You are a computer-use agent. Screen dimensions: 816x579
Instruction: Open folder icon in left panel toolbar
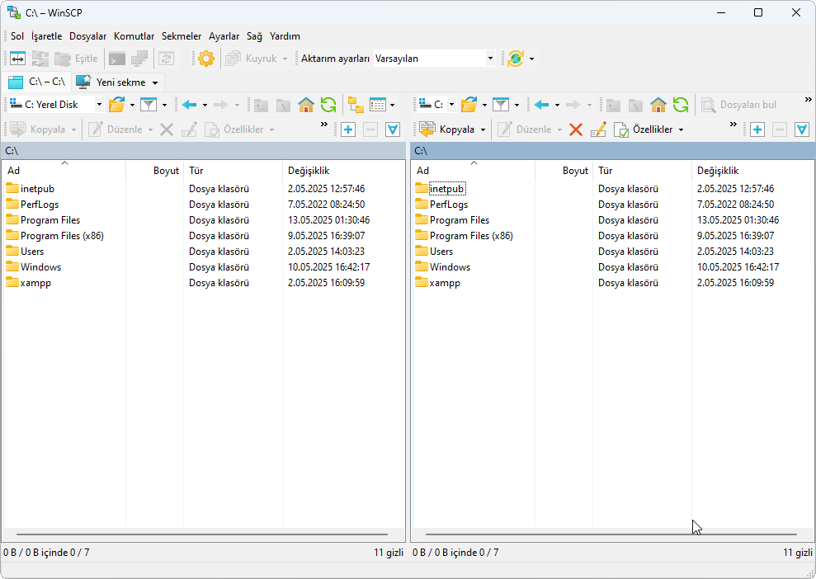tap(116, 105)
